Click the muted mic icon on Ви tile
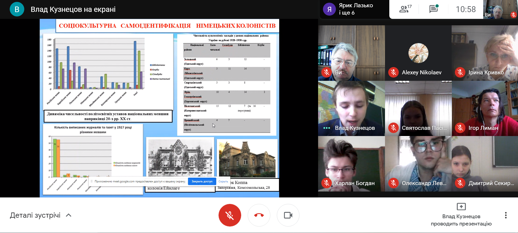Image resolution: width=518 pixels, height=233 pixels. point(326,72)
